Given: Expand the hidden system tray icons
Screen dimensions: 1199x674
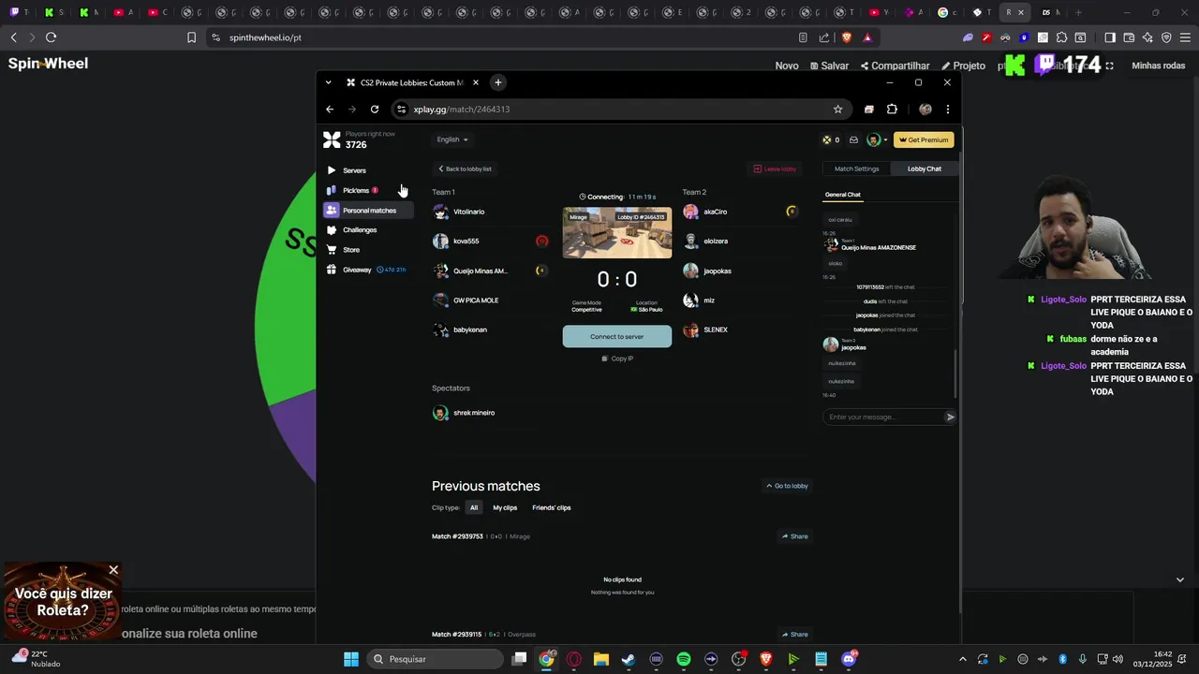Looking at the screenshot, I should pyautogui.click(x=963, y=659).
